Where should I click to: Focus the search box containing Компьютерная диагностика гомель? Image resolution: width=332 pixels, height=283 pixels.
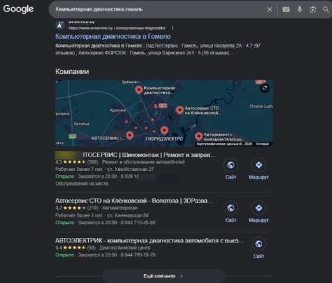[x=157, y=9]
